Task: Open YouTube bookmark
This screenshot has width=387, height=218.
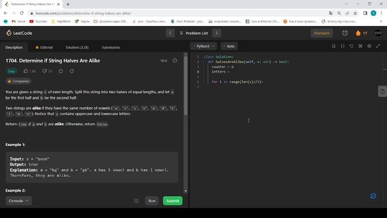Action: pyautogui.click(x=38, y=22)
